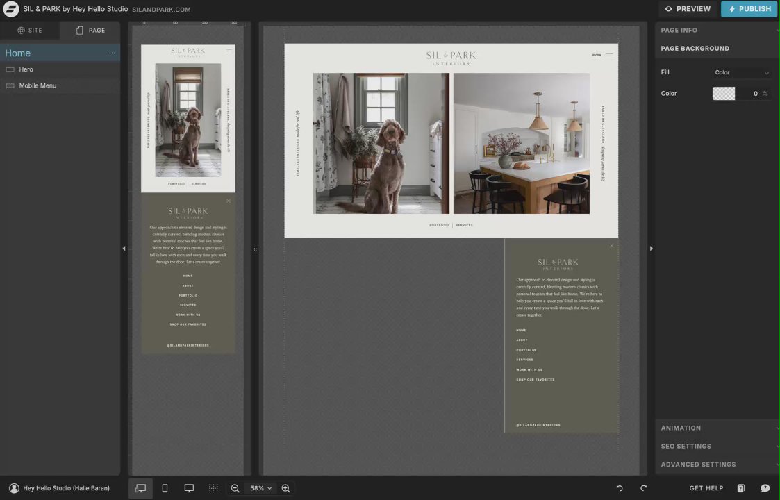
Task: Open the Hey Hello Studio account name
Action: 66,489
